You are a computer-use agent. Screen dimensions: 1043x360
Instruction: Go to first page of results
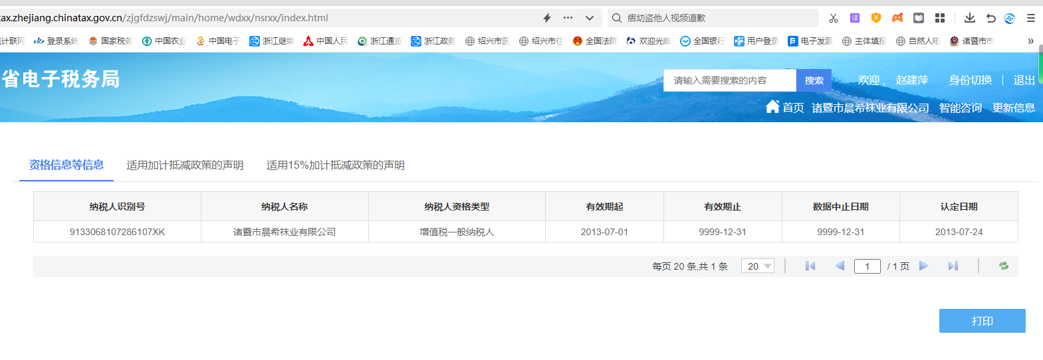click(x=810, y=266)
